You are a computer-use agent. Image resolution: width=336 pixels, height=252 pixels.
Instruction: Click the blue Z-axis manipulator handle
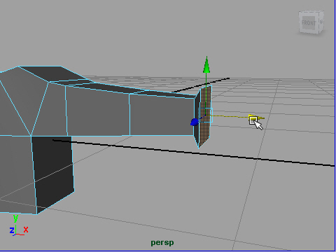[x=195, y=122]
